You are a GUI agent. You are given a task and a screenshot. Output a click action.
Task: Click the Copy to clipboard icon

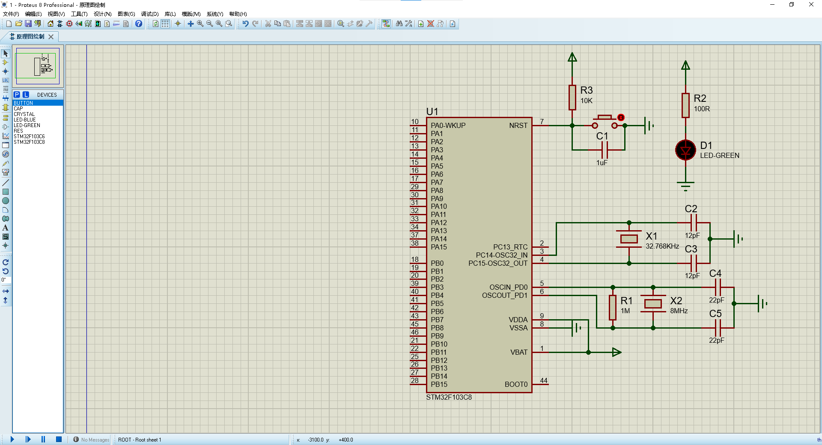pos(277,24)
